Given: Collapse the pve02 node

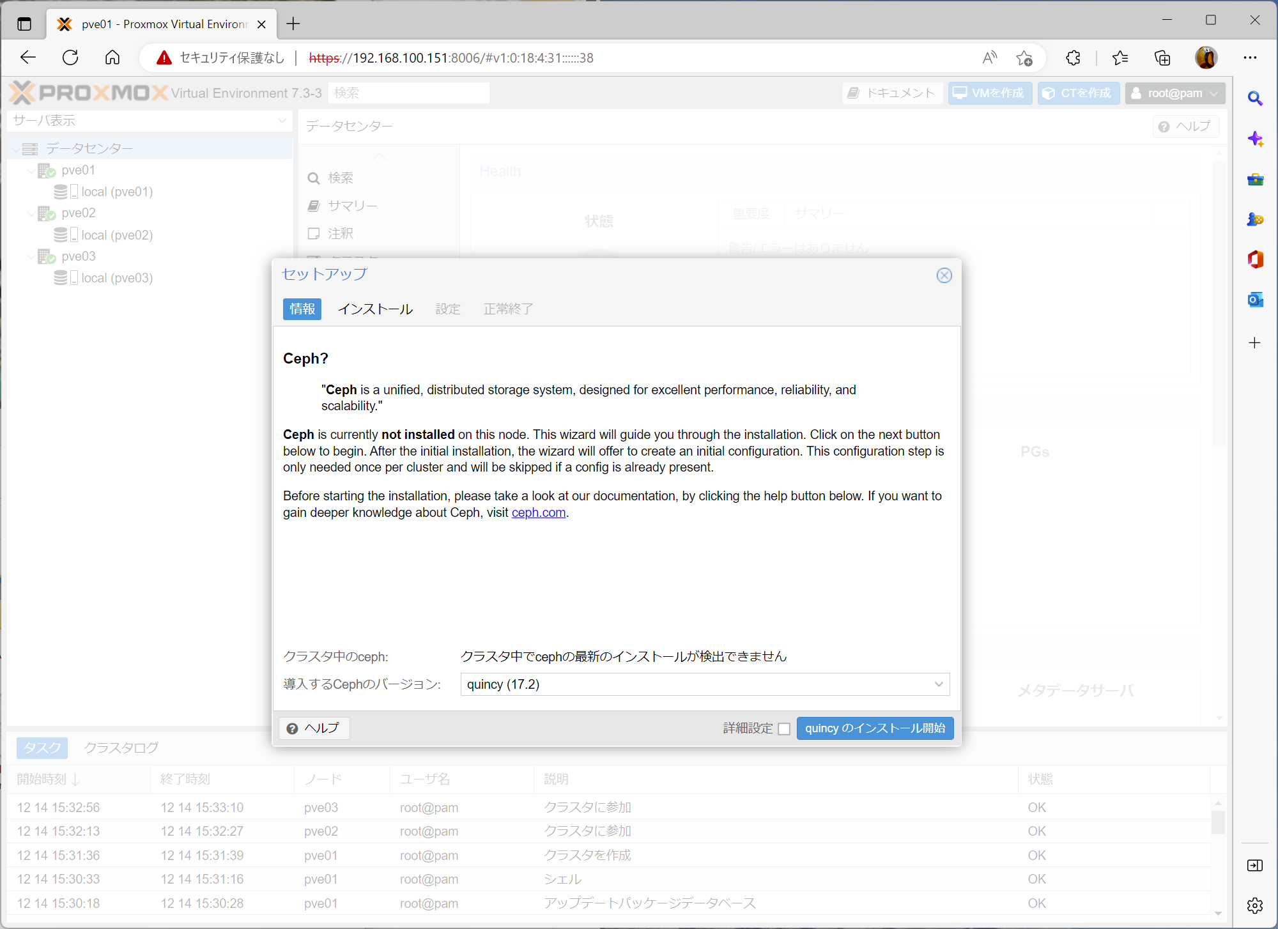Looking at the screenshot, I should tap(31, 213).
